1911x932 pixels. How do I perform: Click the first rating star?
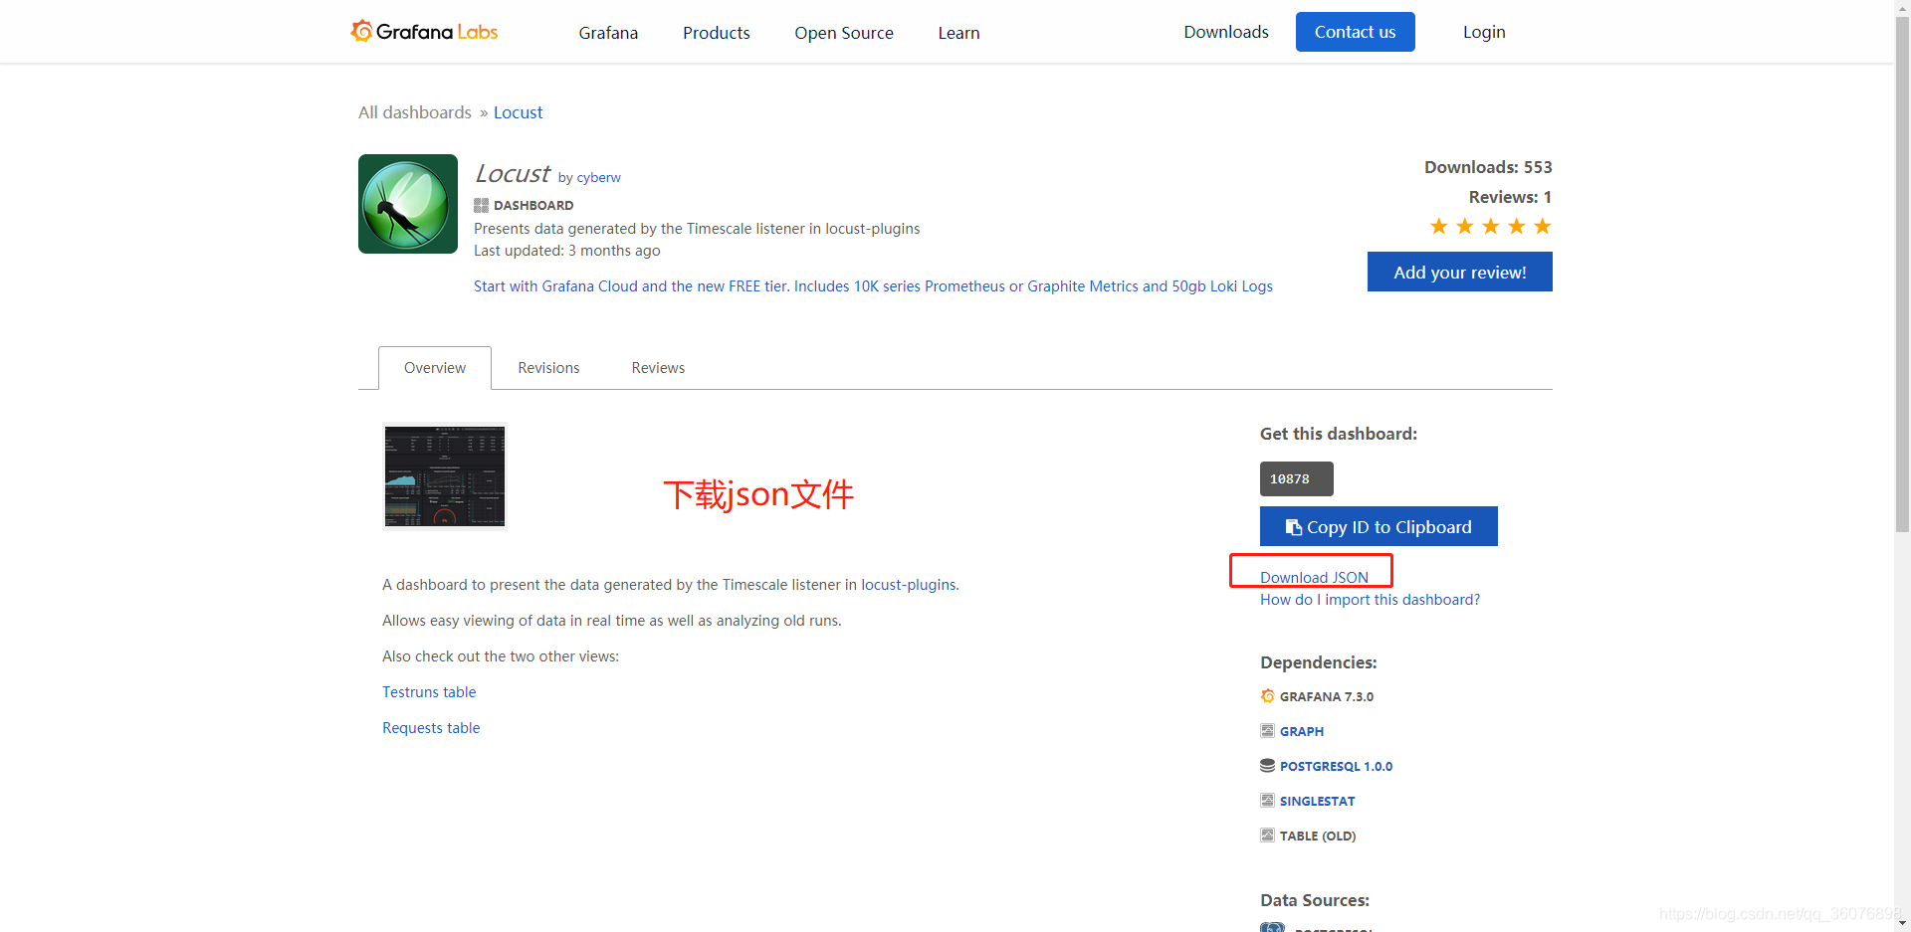[1439, 227]
